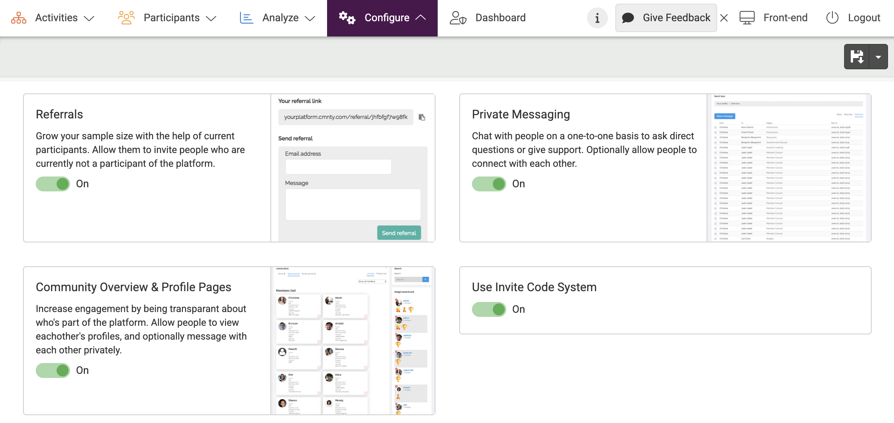Switch off Community Overview toggle
Screen dimensions: 894x423
point(53,370)
